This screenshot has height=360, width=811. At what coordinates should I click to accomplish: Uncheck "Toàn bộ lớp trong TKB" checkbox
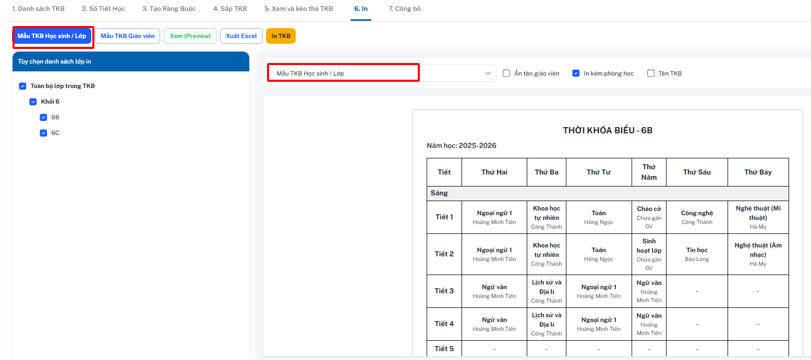click(x=22, y=86)
